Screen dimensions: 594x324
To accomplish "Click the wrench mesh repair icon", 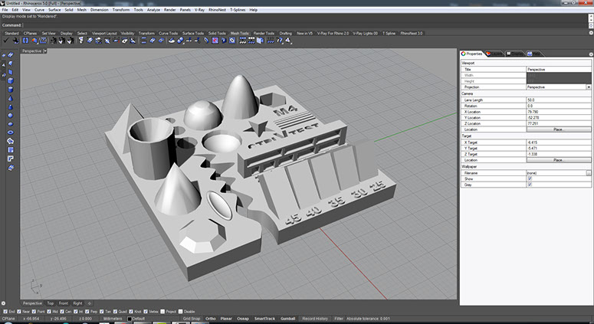I will click(15, 41).
